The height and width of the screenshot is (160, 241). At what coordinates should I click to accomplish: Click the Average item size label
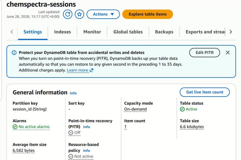pos(30,145)
